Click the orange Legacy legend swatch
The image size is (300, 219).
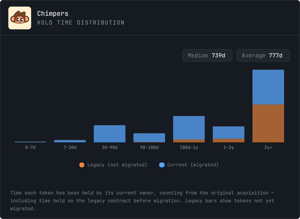pyautogui.click(x=82, y=165)
